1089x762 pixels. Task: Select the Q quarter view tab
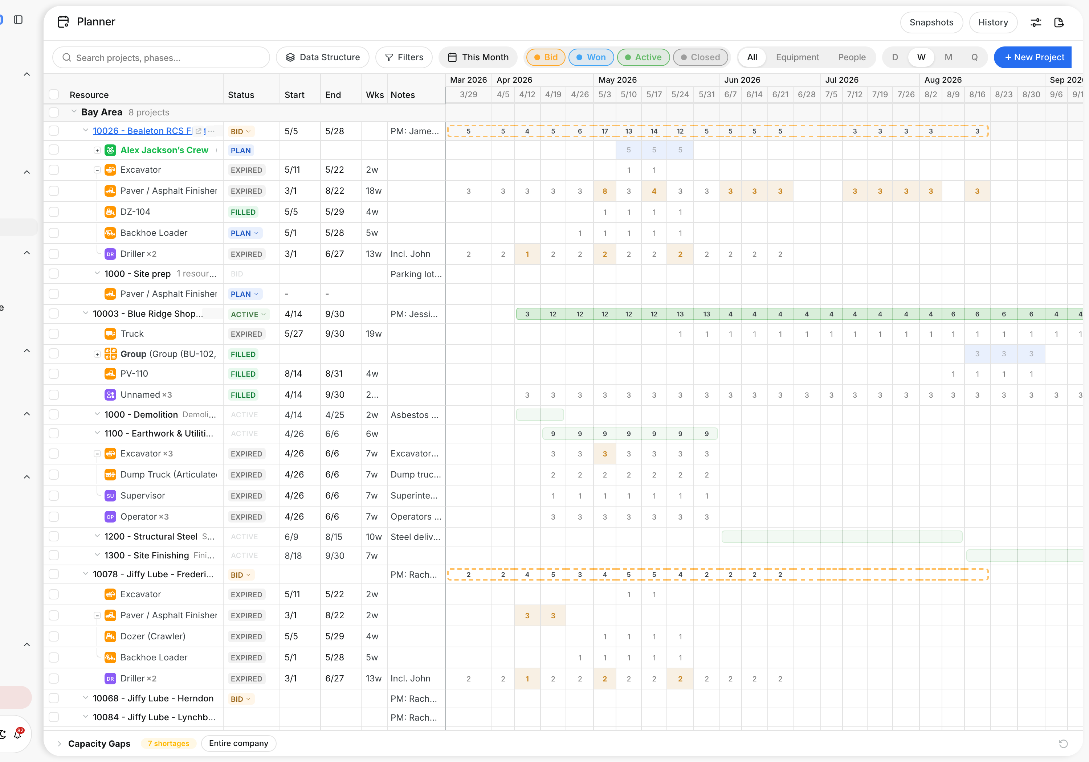pyautogui.click(x=974, y=57)
